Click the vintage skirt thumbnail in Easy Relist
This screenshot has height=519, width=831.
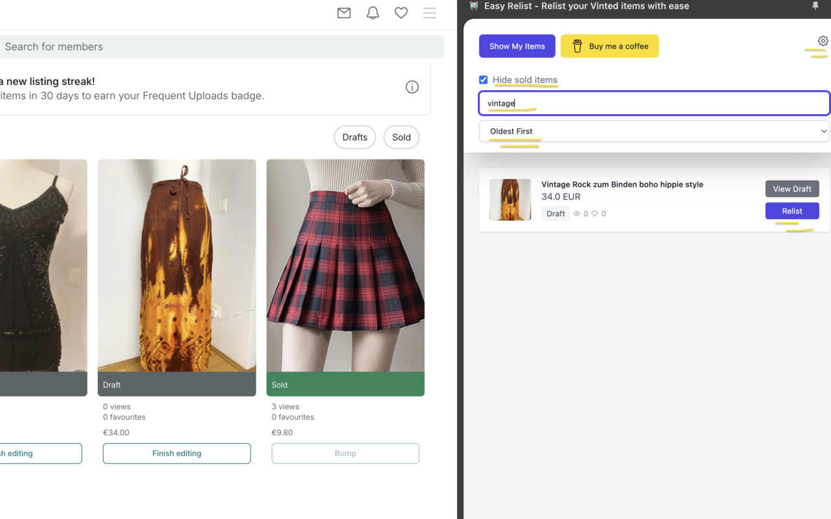point(510,199)
